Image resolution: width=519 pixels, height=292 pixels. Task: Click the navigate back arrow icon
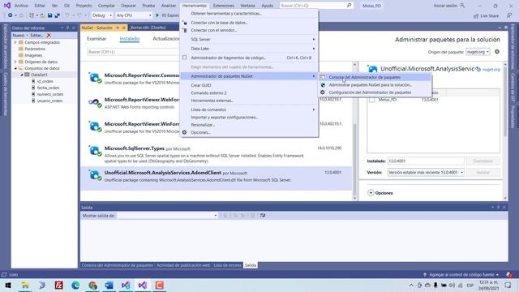[x=11, y=15]
